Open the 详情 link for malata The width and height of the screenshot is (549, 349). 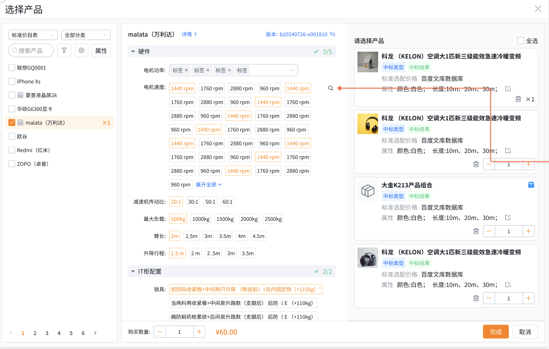[x=189, y=34]
